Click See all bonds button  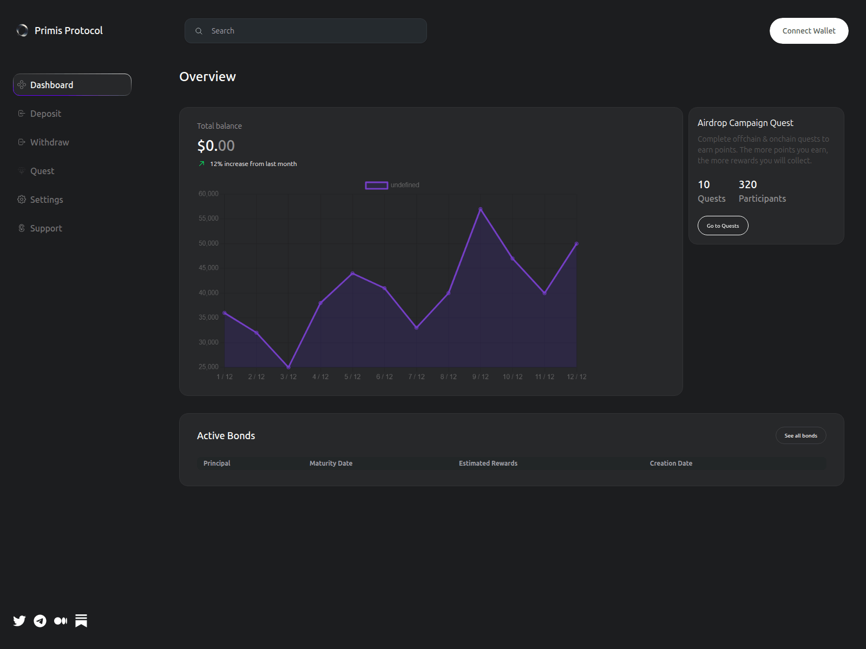pos(801,435)
